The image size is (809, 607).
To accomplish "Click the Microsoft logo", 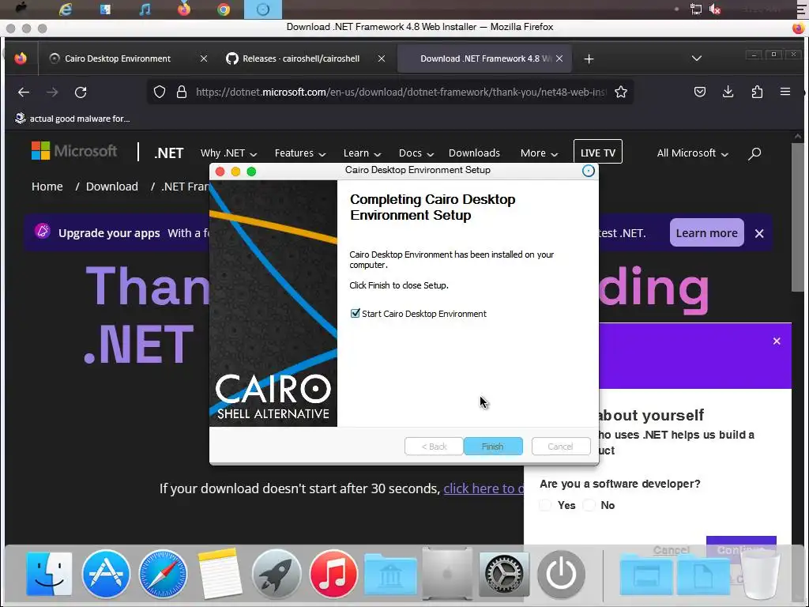I will tap(74, 151).
